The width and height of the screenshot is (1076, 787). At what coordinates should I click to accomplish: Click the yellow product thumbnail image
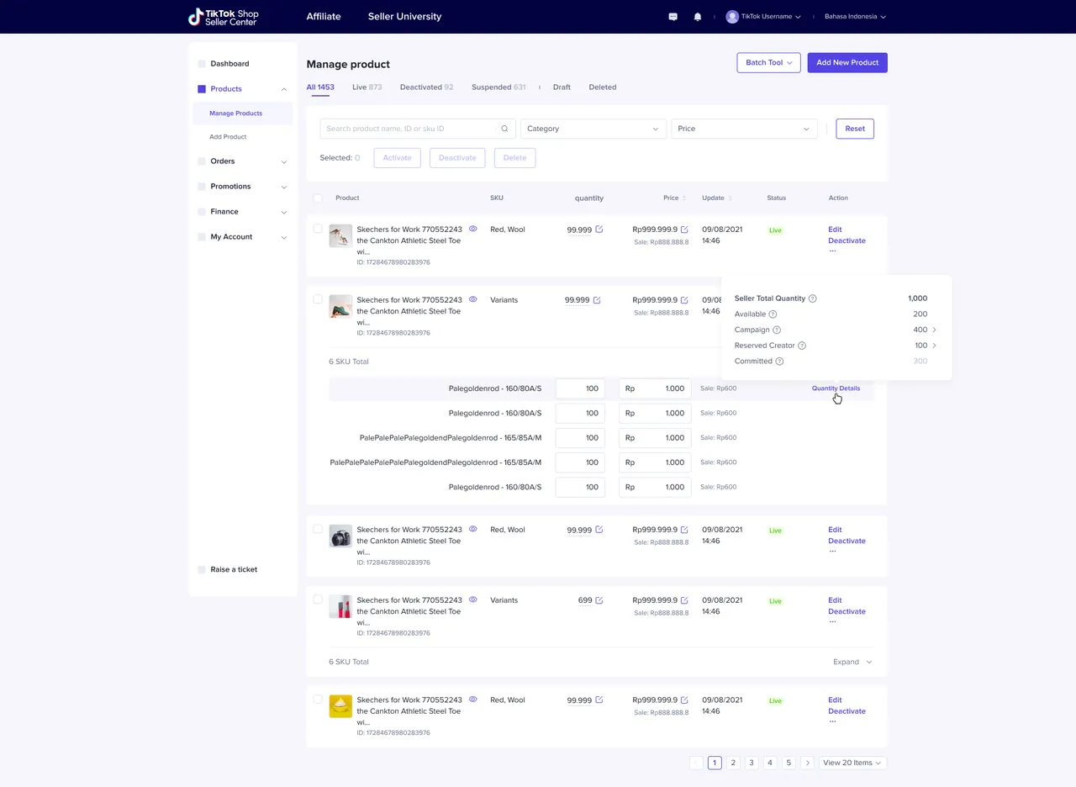tap(340, 706)
